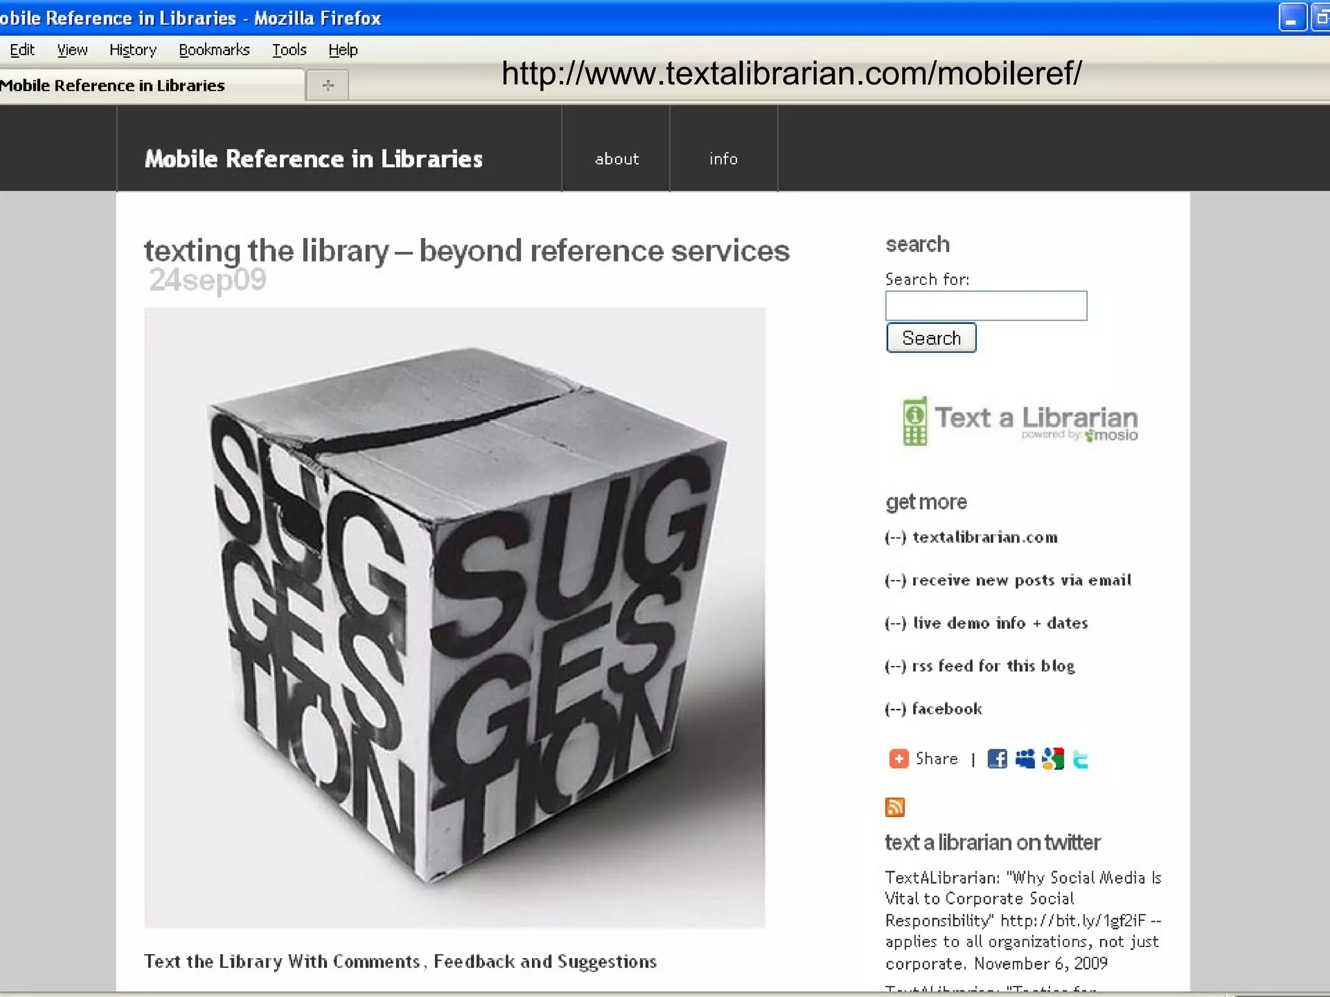Open the Tools menu

pos(289,50)
